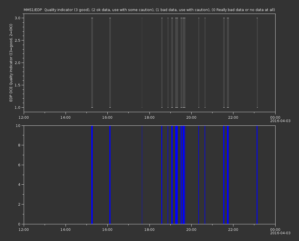Click the 6 tick label on lower plot
299x241 pixels.
[19, 165]
